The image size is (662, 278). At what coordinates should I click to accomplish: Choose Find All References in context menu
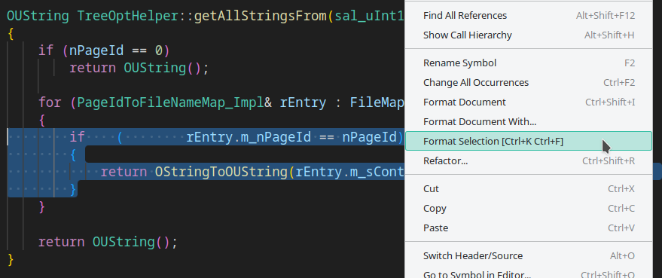[x=529, y=16]
